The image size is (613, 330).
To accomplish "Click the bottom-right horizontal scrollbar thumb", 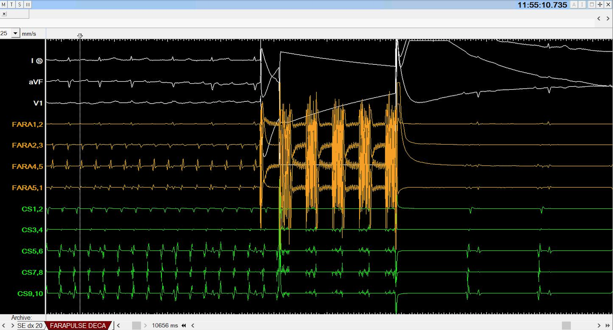I will [566, 326].
